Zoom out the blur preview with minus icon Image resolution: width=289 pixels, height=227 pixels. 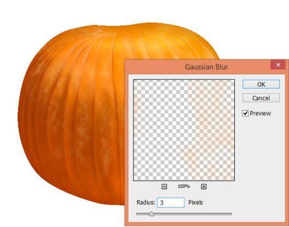pos(164,186)
